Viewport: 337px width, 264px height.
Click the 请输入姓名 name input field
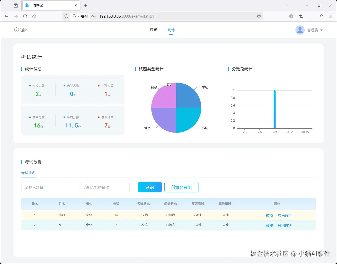click(46, 187)
